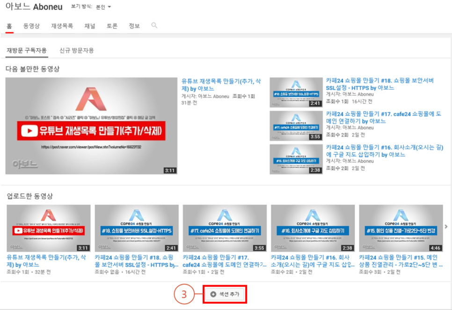The height and width of the screenshot is (310, 452).
Task: Click channel name 아보느 Aboneu at top
Action: click(34, 7)
